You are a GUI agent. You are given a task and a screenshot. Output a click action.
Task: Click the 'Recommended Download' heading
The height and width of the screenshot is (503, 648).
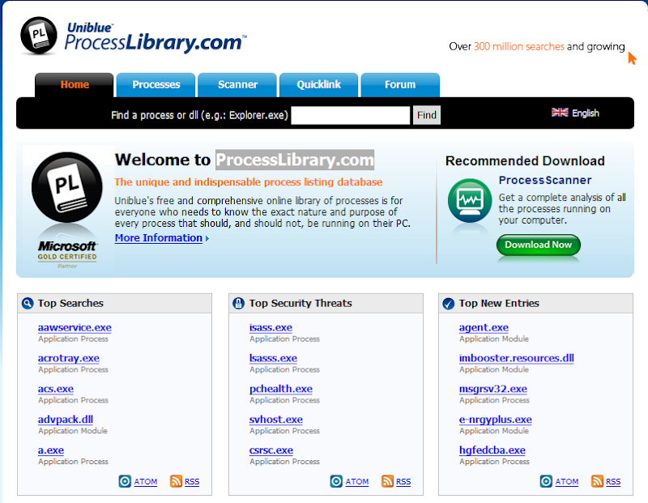pyautogui.click(x=525, y=160)
